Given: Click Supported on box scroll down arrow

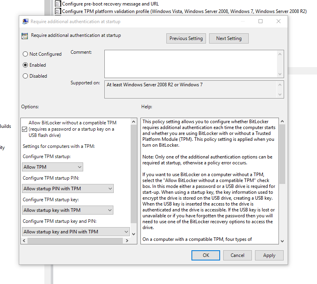Looking at the screenshot, I should click(x=280, y=95).
